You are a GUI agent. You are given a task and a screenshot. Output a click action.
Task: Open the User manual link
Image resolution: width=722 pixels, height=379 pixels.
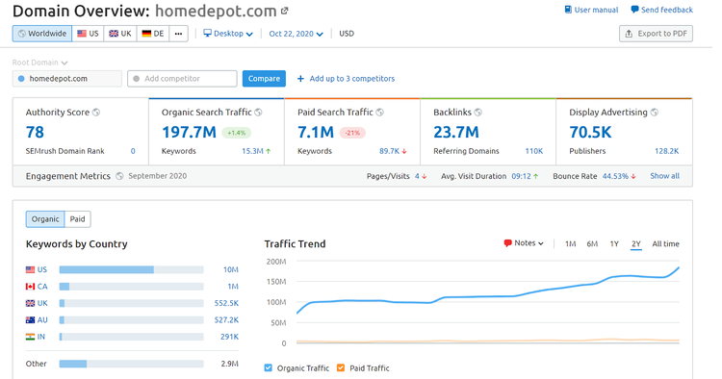591,10
